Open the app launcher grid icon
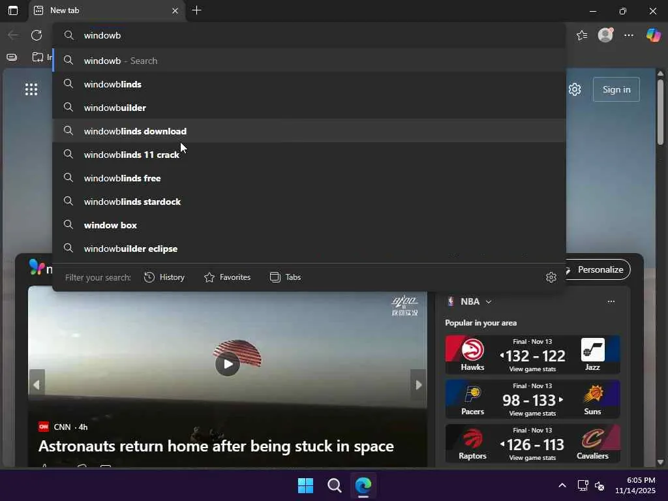The width and height of the screenshot is (668, 501). tap(31, 89)
